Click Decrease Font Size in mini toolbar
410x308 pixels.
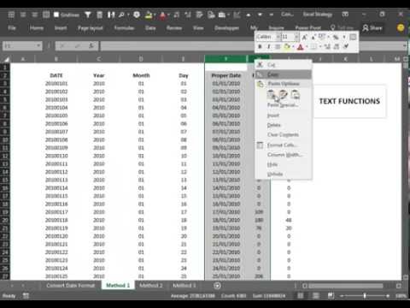tap(313, 37)
